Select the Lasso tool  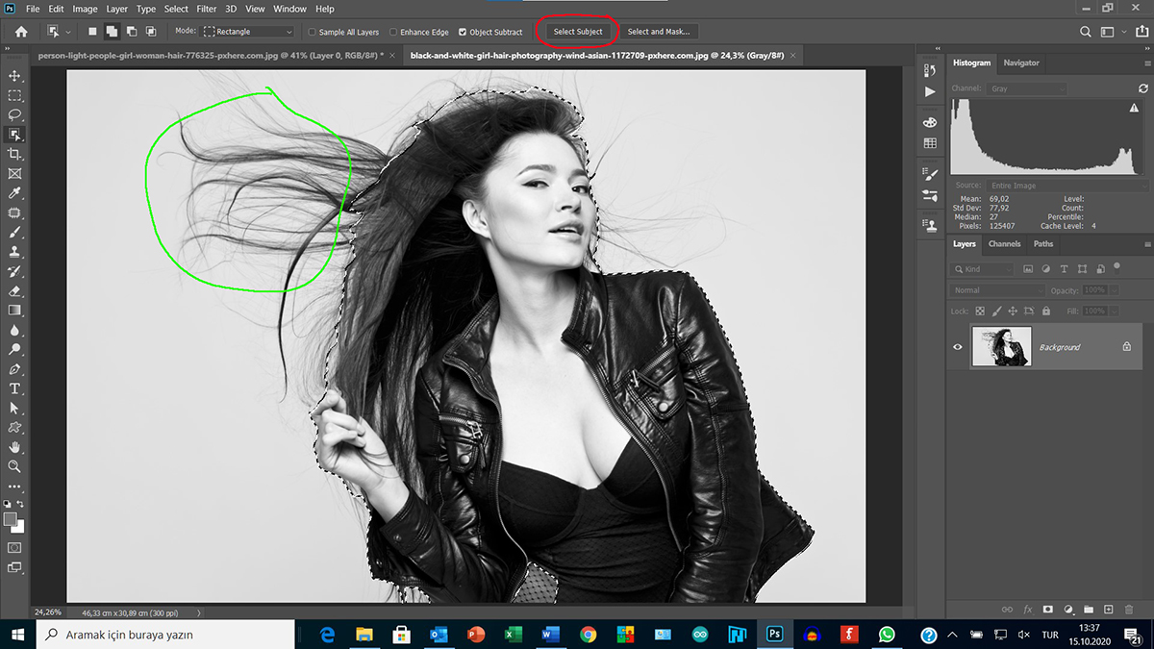coord(14,114)
